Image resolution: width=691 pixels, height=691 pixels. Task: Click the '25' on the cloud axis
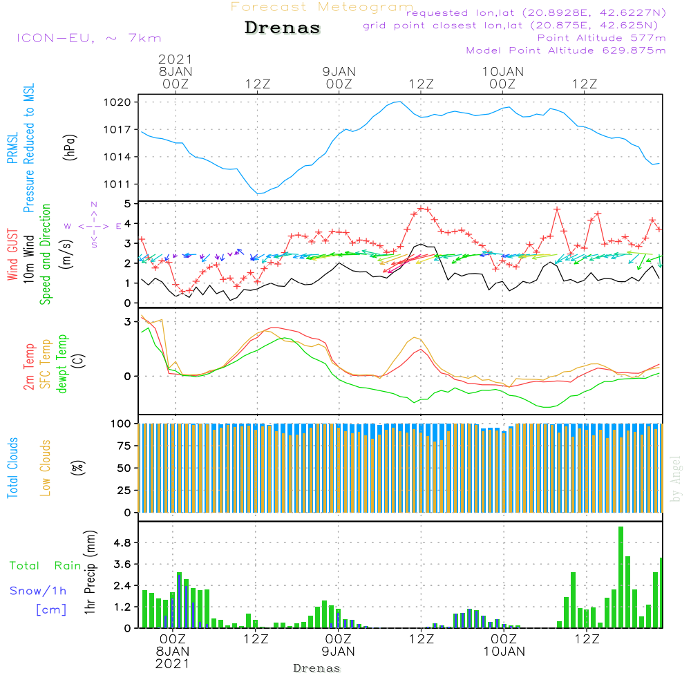click(124, 490)
